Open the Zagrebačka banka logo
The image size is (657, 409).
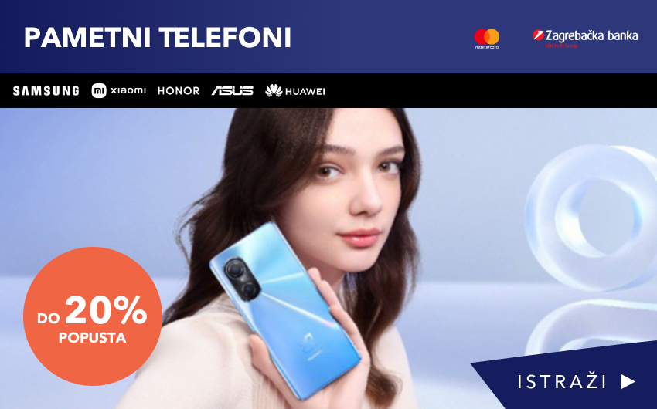point(585,38)
